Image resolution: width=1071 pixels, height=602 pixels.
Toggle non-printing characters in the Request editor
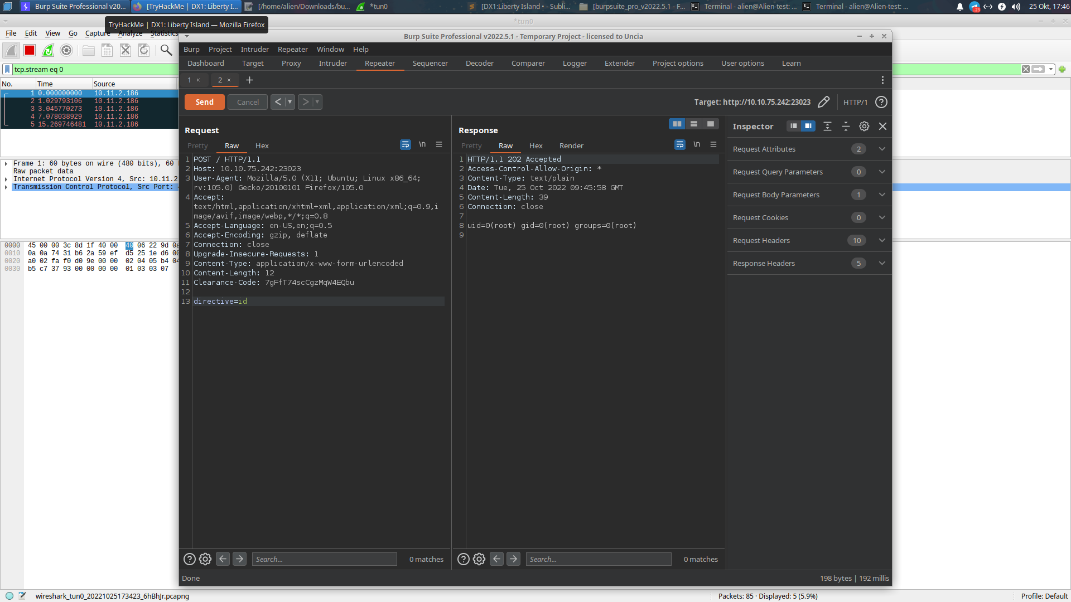[x=422, y=144]
